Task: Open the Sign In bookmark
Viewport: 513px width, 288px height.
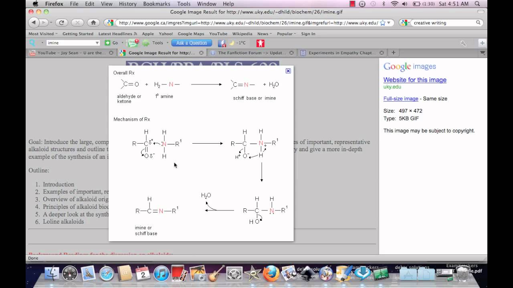Action: [308, 34]
